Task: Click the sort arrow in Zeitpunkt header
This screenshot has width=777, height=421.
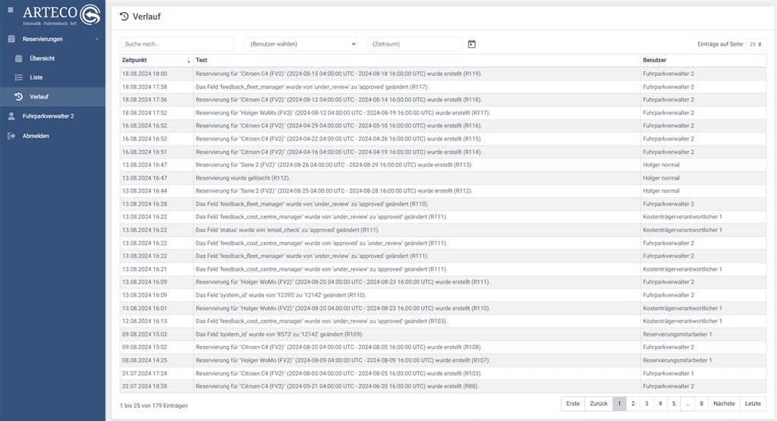Action: pos(188,61)
